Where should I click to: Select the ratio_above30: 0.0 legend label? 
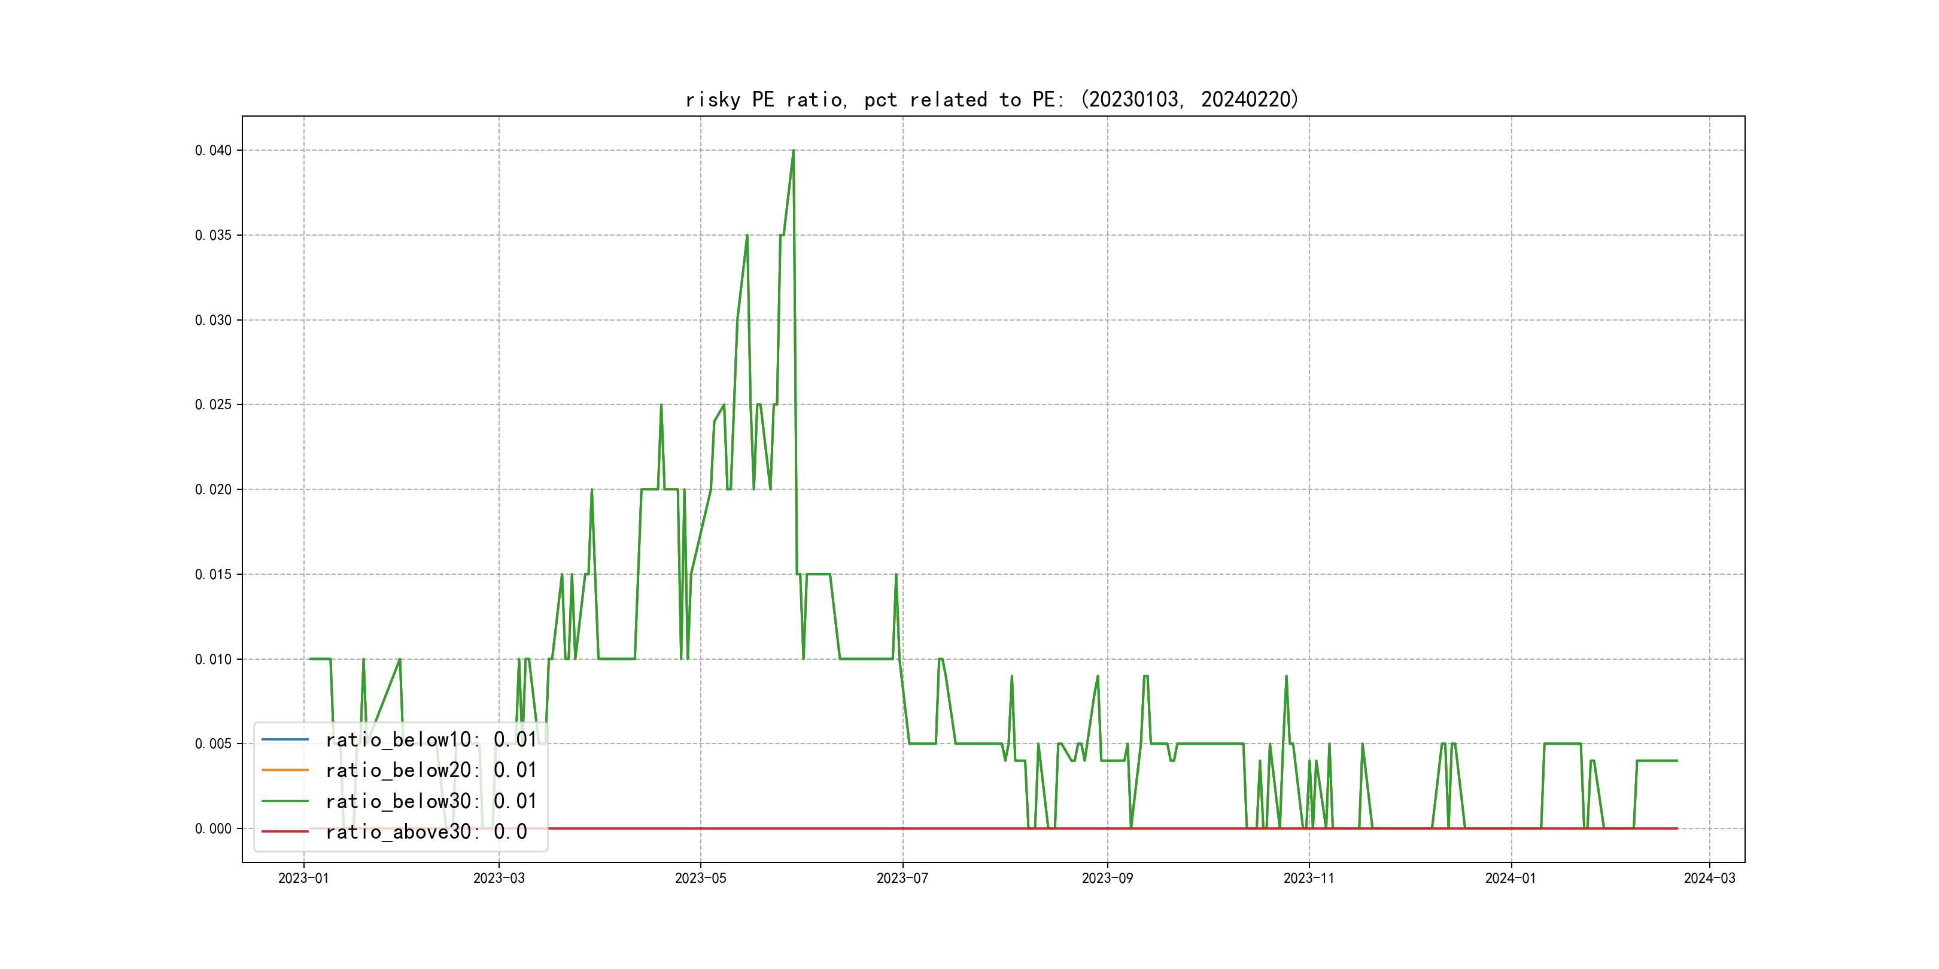click(426, 831)
